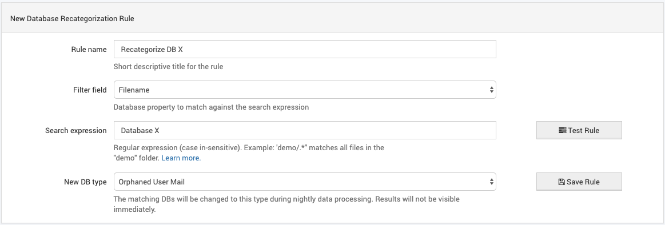Image resolution: width=665 pixels, height=225 pixels.
Task: Click the New Database Recategorization Rule header
Action: [x=72, y=19]
